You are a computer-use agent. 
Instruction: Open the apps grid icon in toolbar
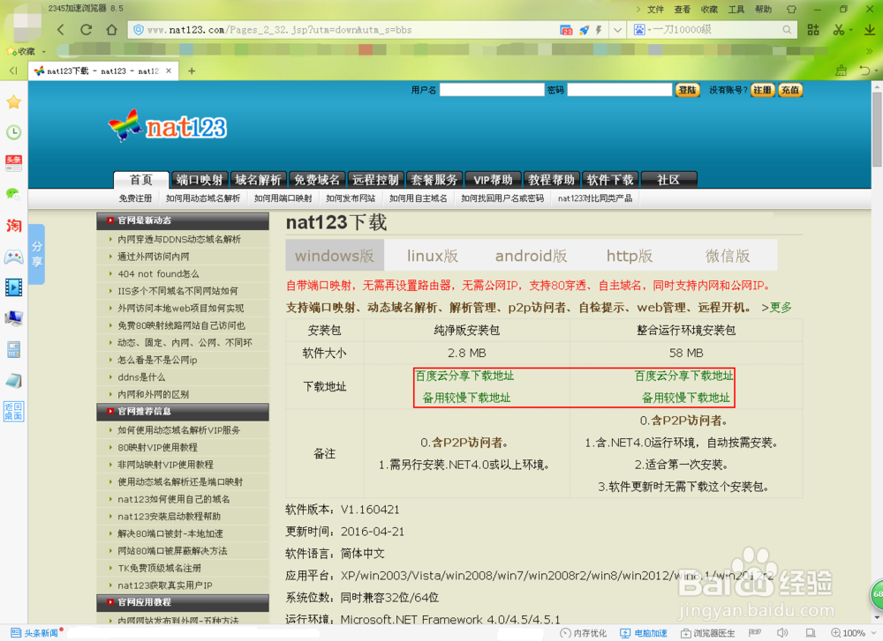813,30
